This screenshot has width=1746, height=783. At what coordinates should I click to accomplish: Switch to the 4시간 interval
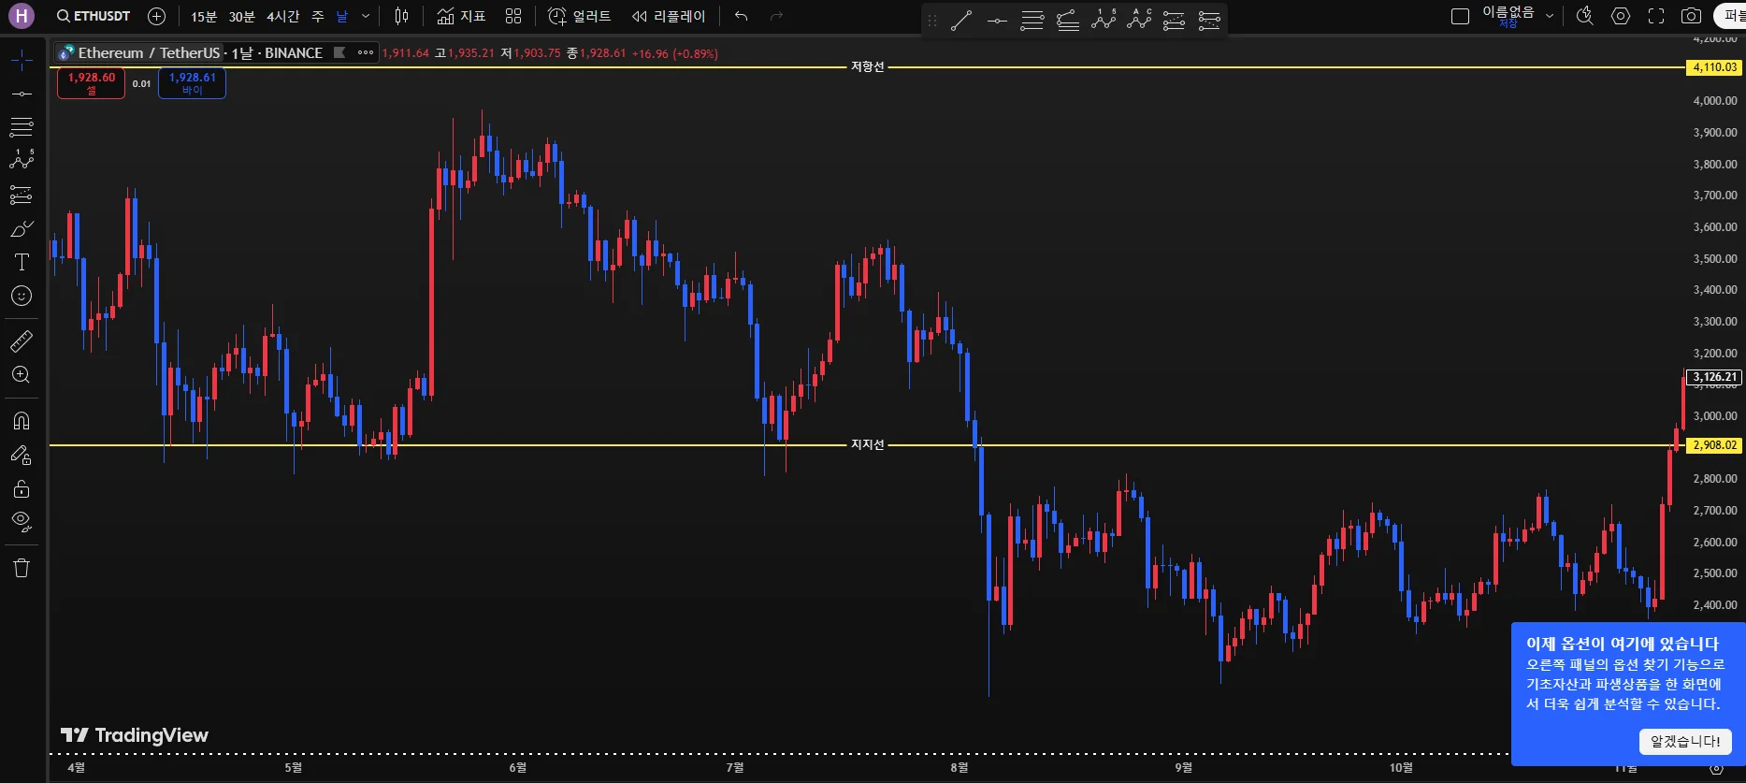[282, 17]
